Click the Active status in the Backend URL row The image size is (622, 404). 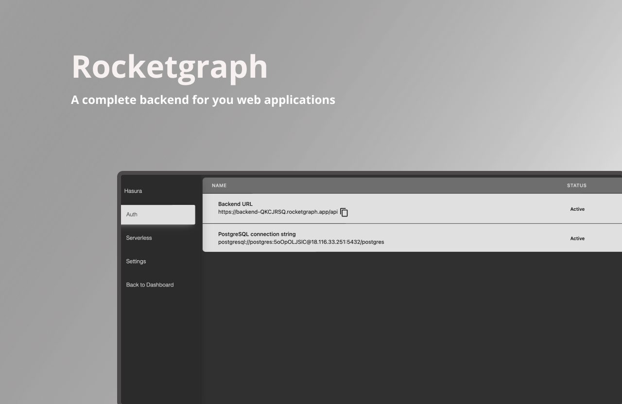[x=577, y=209]
